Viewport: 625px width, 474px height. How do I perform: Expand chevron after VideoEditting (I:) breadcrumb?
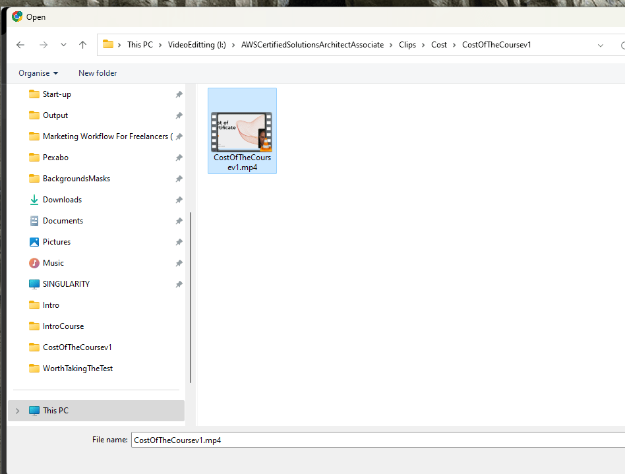tap(233, 45)
